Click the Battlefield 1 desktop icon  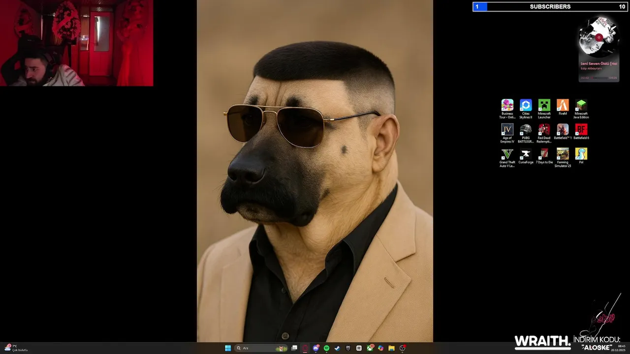point(563,132)
